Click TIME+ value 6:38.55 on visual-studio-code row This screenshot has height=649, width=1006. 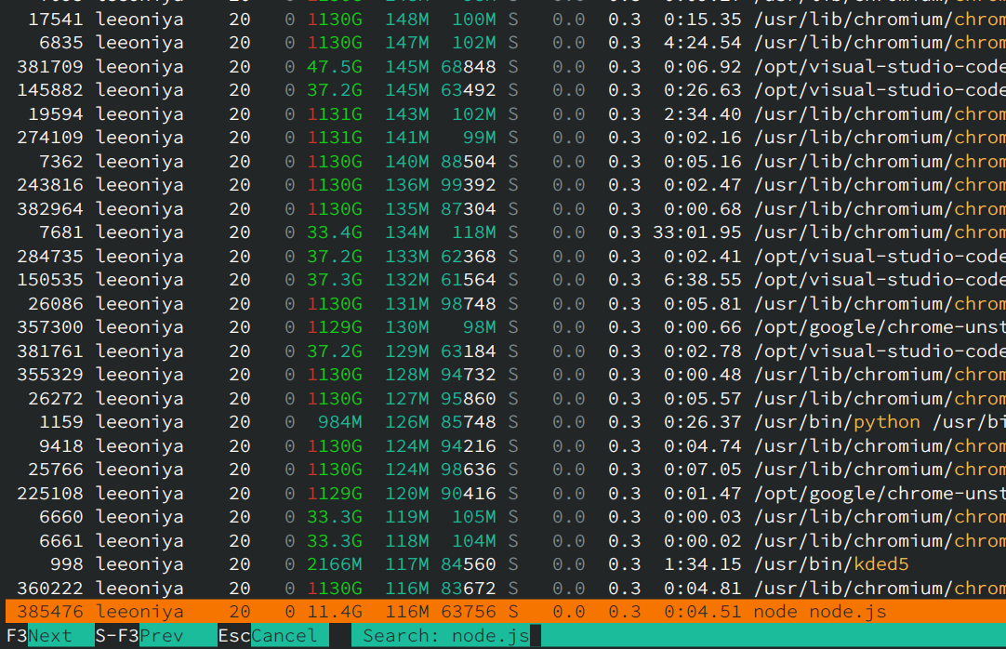[x=703, y=280]
